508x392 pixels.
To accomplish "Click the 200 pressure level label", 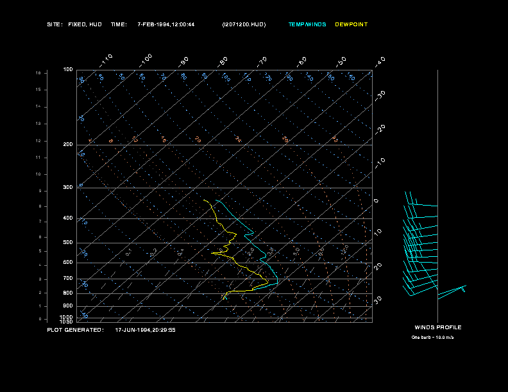I will pos(68,144).
